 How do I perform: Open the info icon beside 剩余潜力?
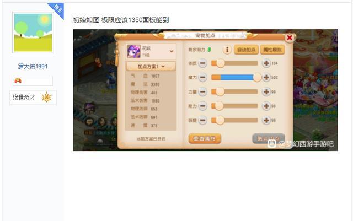(227, 50)
